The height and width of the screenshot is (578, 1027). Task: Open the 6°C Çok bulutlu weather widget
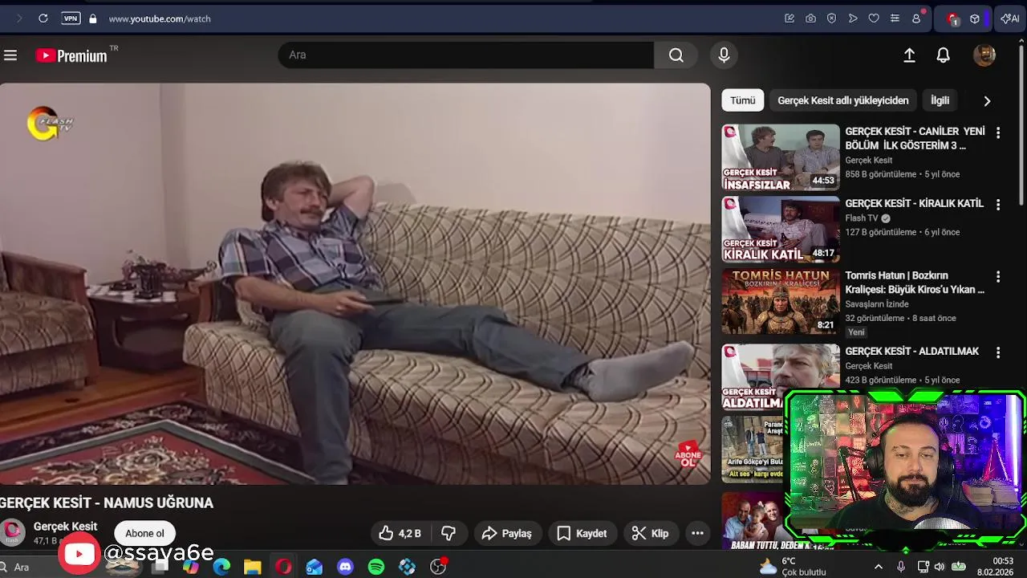793,567
